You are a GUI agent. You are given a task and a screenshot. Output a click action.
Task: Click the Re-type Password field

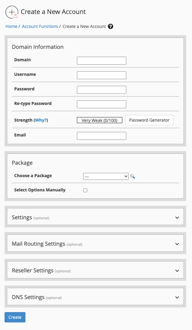tap(102, 104)
